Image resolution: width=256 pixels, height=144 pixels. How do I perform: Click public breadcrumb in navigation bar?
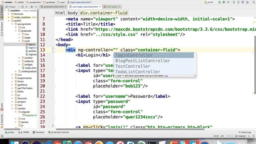pos(19,2)
